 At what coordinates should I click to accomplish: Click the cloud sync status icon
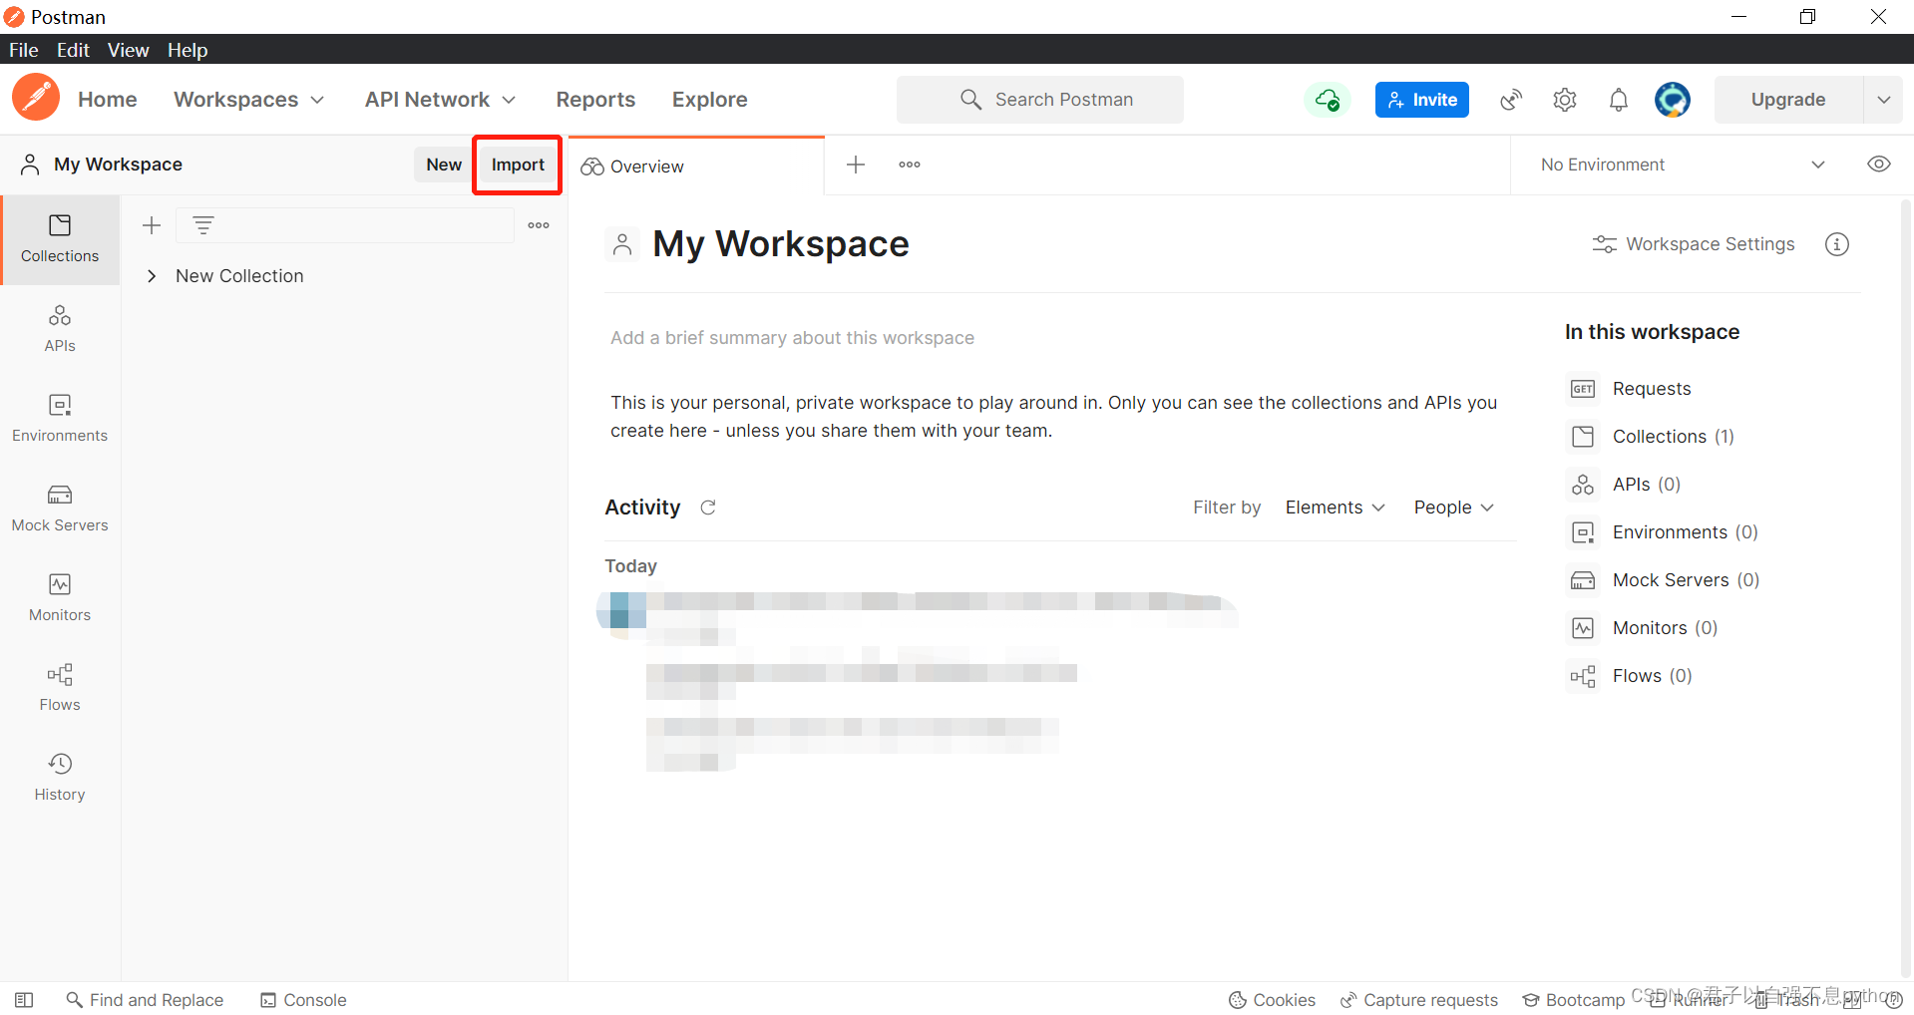click(x=1327, y=100)
